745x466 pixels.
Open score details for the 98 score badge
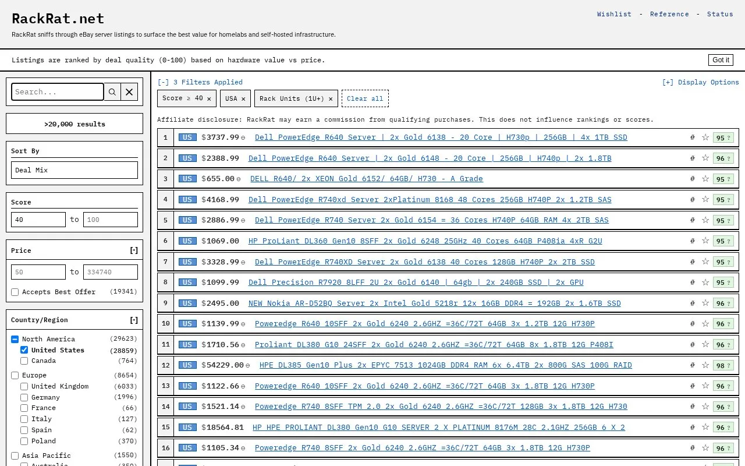click(723, 365)
